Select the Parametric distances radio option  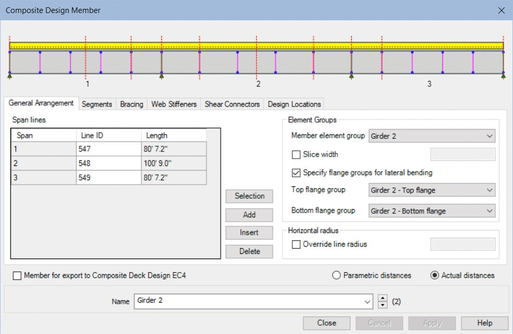[337, 276]
